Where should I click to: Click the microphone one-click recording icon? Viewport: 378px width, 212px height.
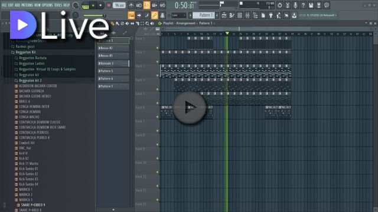coord(295,5)
